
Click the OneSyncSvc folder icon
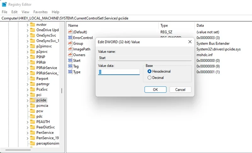tap(32, 35)
